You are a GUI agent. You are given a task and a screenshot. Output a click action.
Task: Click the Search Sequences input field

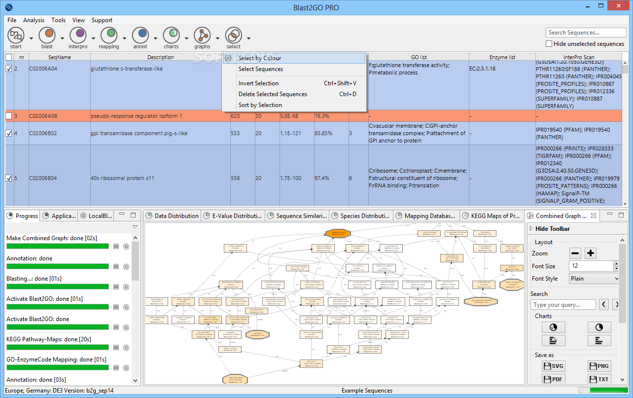point(586,33)
